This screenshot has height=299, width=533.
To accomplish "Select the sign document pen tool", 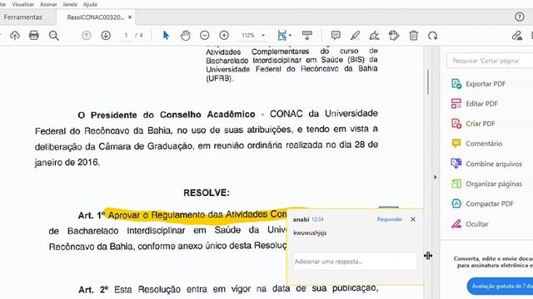I will coord(374,35).
